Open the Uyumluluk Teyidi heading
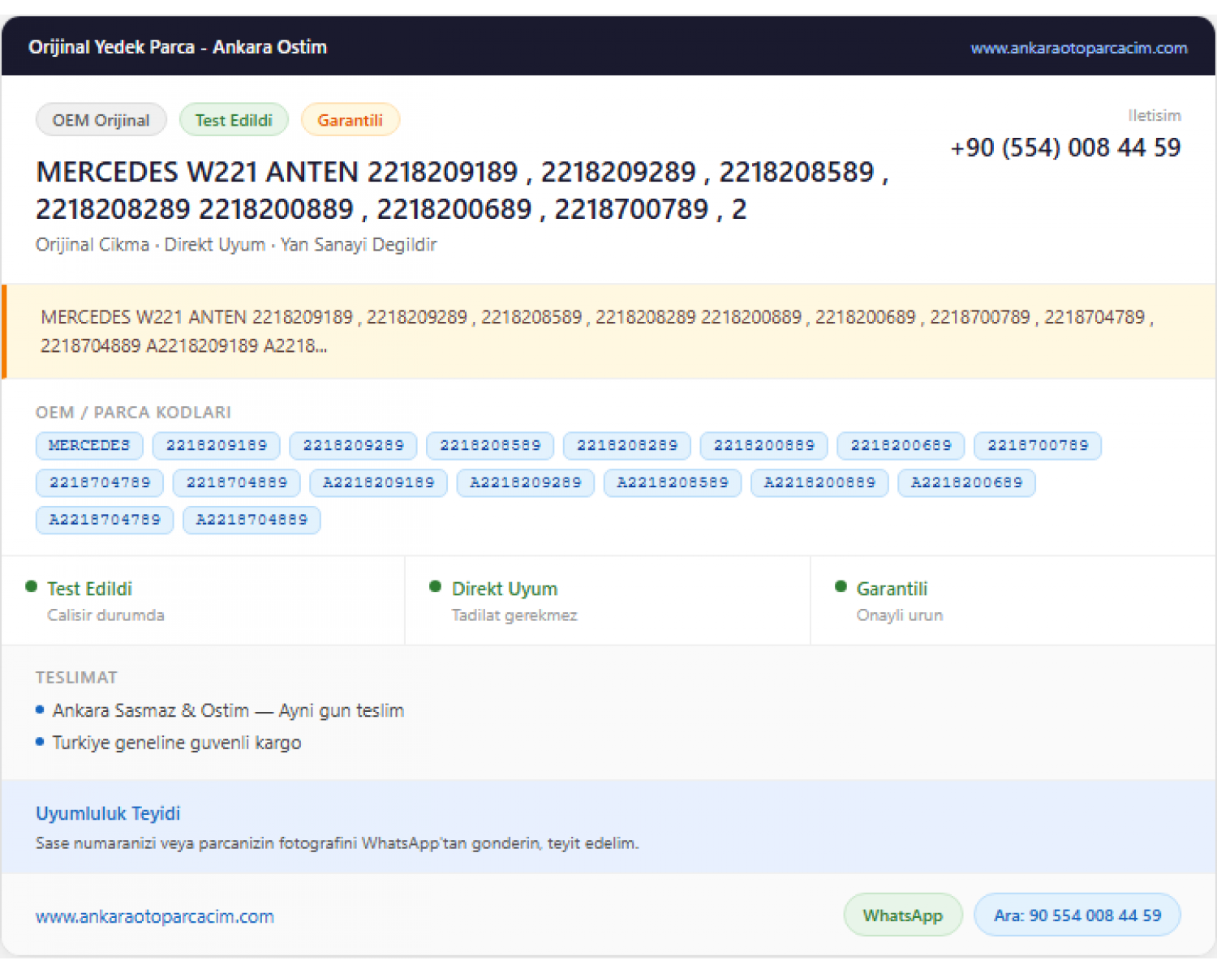The width and height of the screenshot is (1217, 973). tap(108, 813)
